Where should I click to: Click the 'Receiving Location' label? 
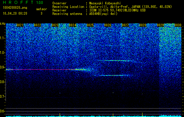point(68,7)
